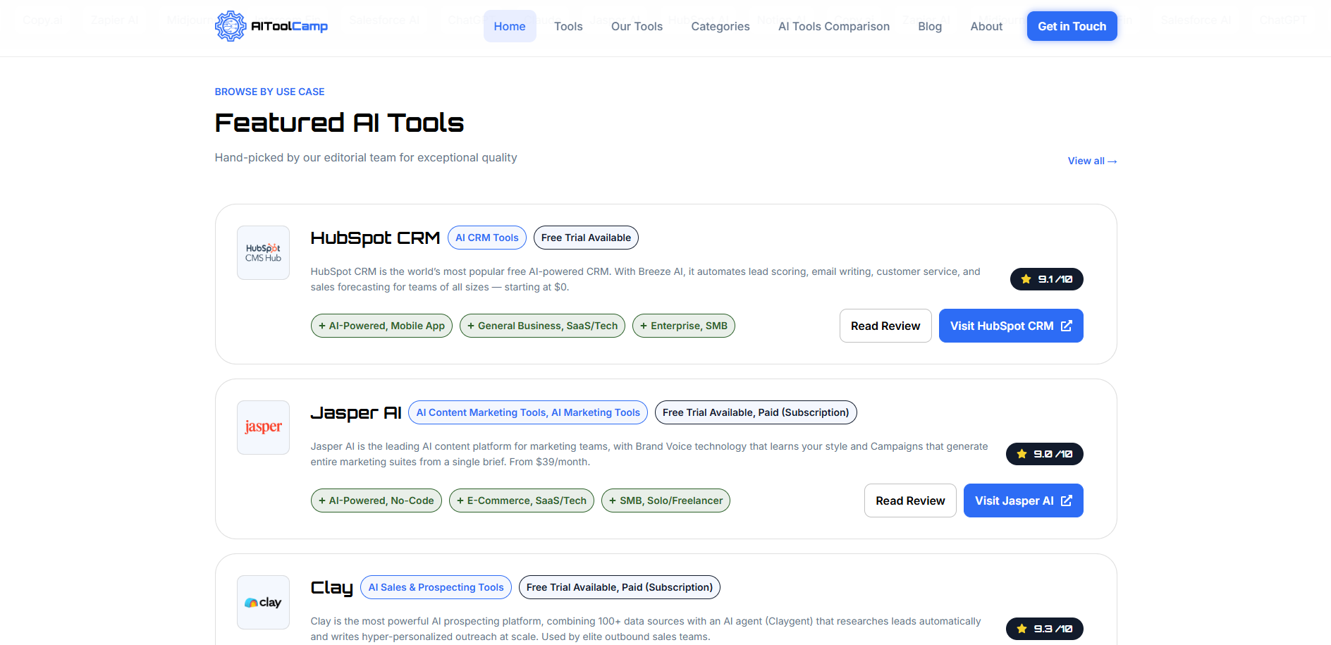
Task: Click the external link icon on Visit HubSpot CRM
Action: pyautogui.click(x=1067, y=326)
